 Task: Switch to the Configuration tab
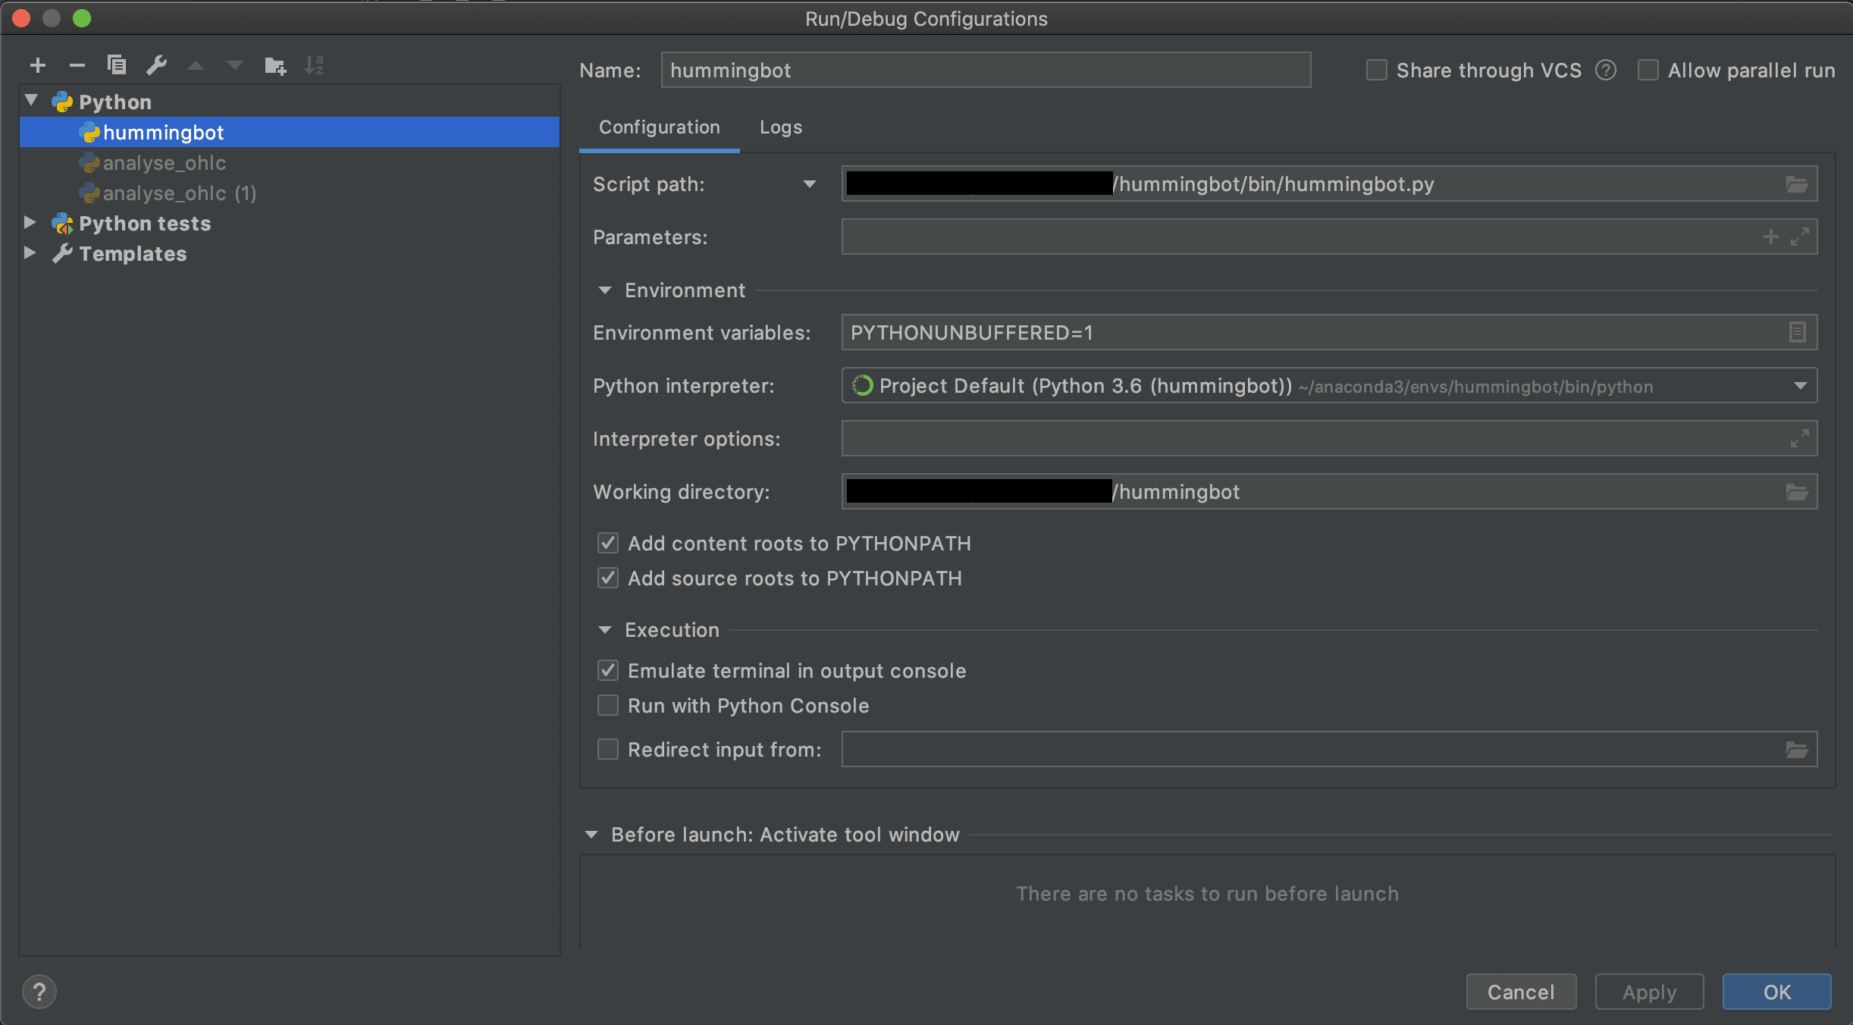coord(660,127)
